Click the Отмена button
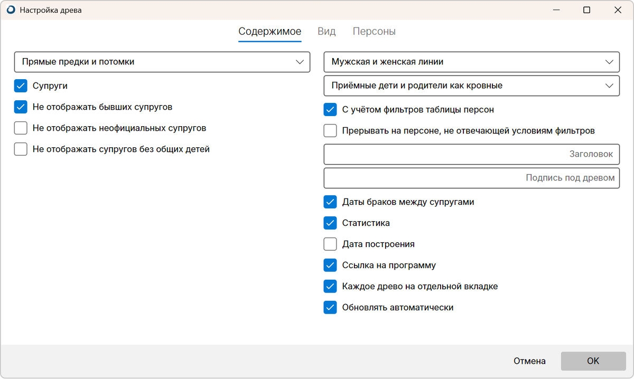This screenshot has height=379, width=634. coord(529,361)
